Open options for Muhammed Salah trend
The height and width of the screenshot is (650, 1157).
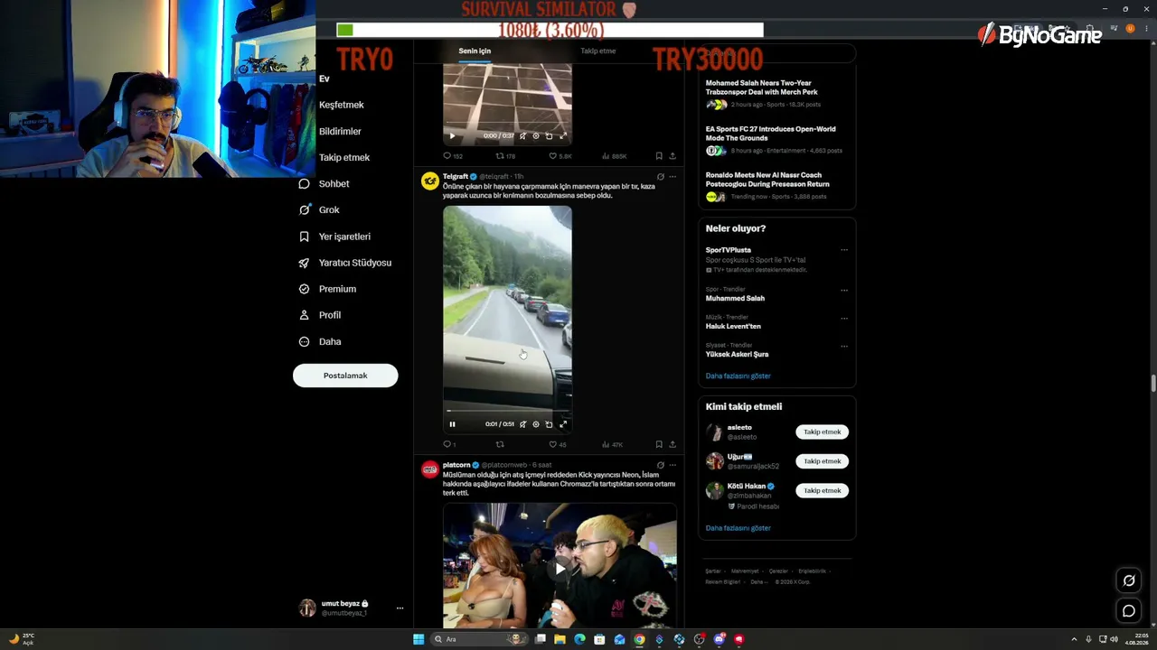(x=844, y=290)
